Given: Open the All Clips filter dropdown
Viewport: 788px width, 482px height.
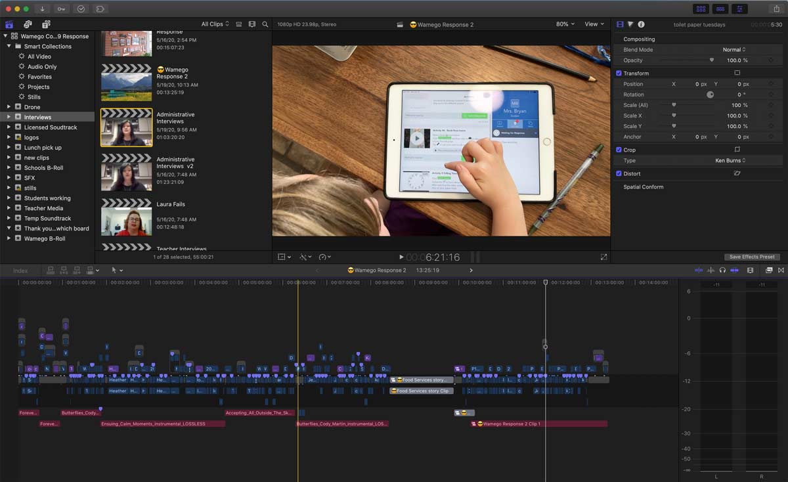Looking at the screenshot, I should (x=215, y=24).
